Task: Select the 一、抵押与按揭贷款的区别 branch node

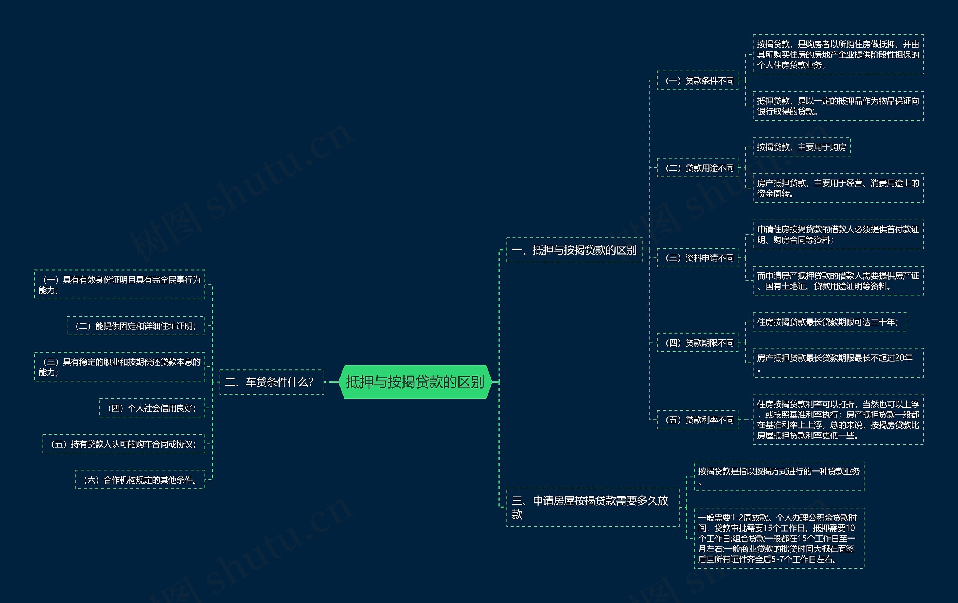Action: pyautogui.click(x=574, y=250)
